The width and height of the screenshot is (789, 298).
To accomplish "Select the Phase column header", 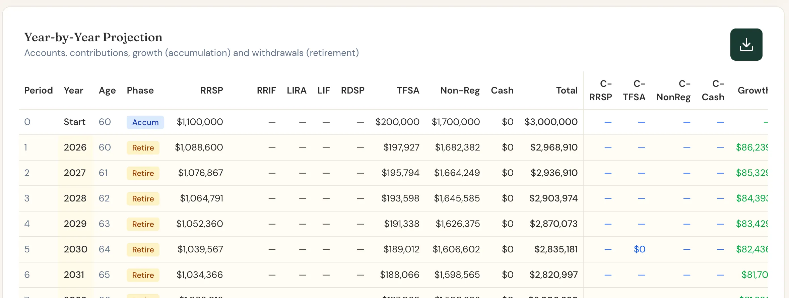I will tap(140, 91).
